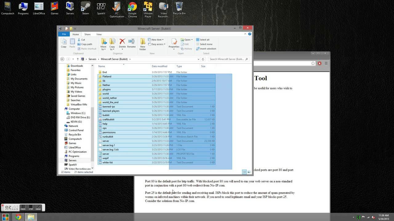Open the address bar history dropdown
394x221 pixels.
199,59
